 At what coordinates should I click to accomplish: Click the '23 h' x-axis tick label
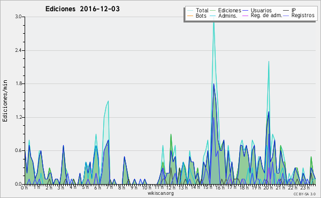pyautogui.click(x=304, y=187)
